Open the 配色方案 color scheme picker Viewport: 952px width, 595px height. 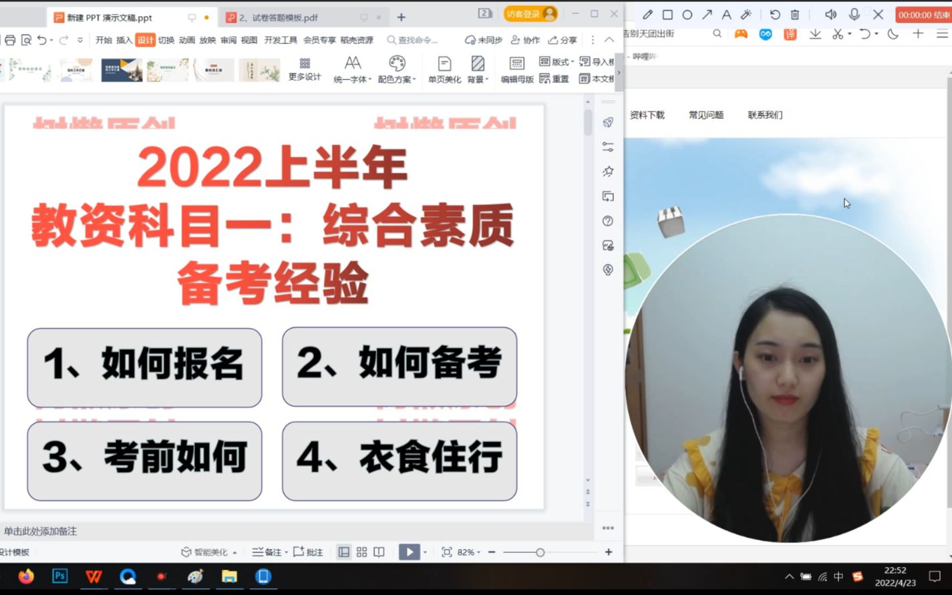pos(397,69)
